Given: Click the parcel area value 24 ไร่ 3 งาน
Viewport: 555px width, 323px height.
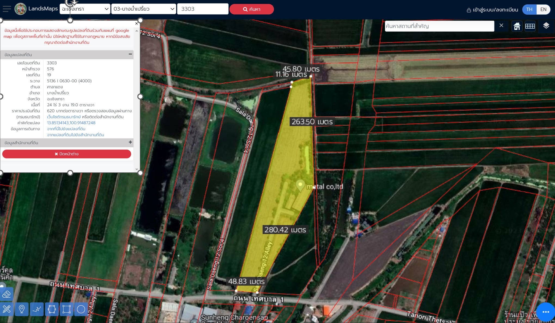Looking at the screenshot, I should click(x=71, y=105).
